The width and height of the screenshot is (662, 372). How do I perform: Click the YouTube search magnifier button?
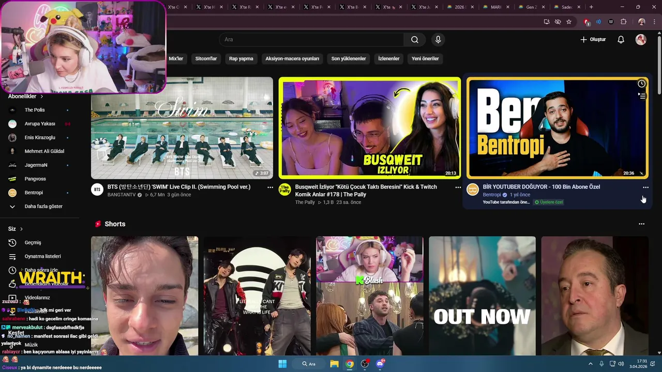tap(414, 40)
